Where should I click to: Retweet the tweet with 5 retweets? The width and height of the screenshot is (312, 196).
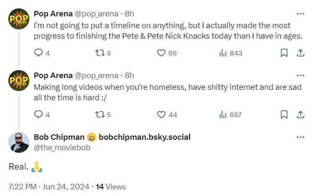(101, 115)
